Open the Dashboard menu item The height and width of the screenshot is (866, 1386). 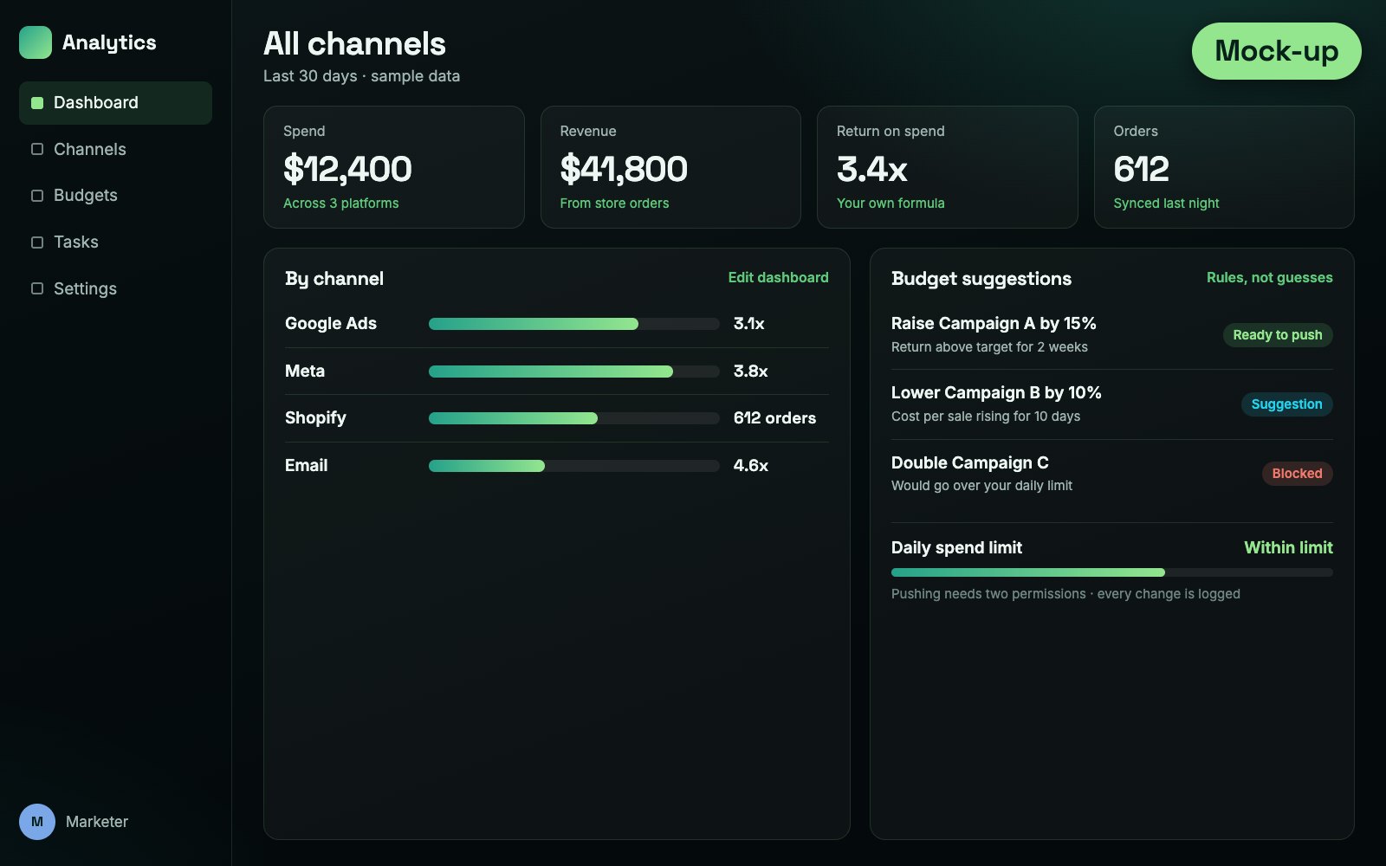pyautogui.click(x=115, y=103)
